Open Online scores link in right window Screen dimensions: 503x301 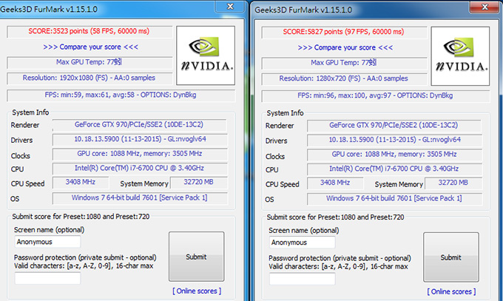(451, 291)
